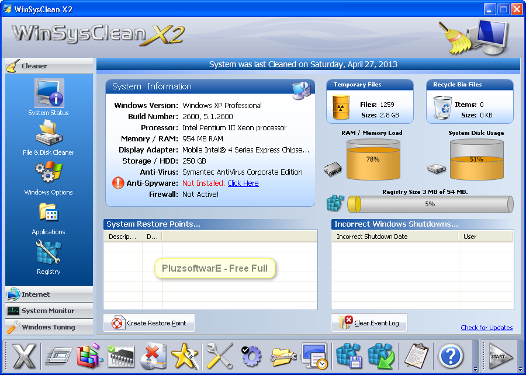This screenshot has height=375, width=526.
Task: Click the memory chip with checkmark icon
Action: [x=121, y=356]
